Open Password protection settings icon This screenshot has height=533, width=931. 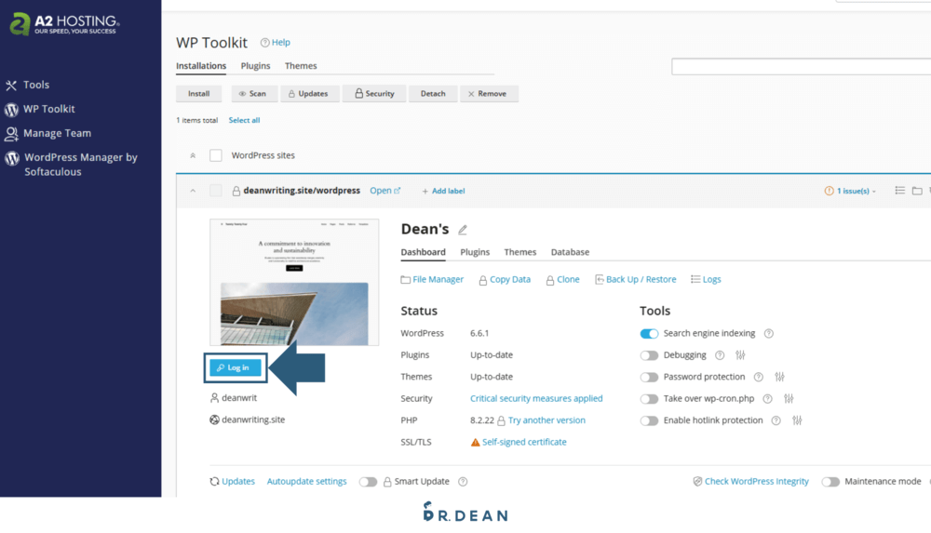779,377
